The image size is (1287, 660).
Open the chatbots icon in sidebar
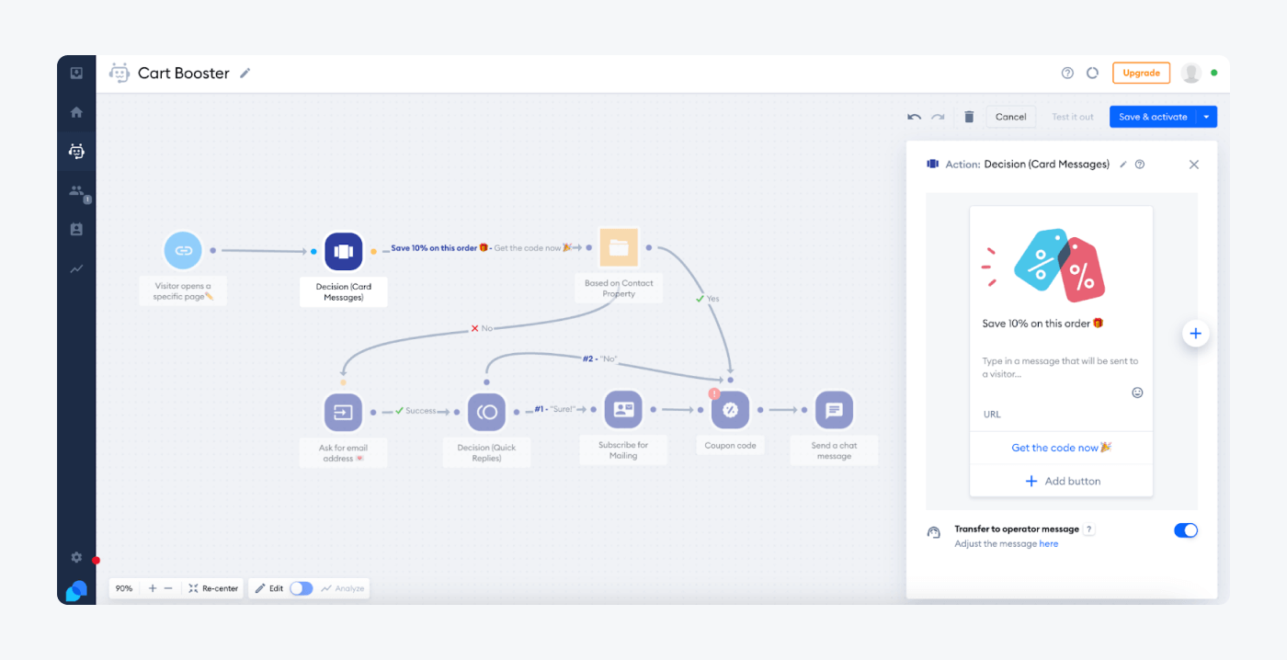pyautogui.click(x=76, y=152)
